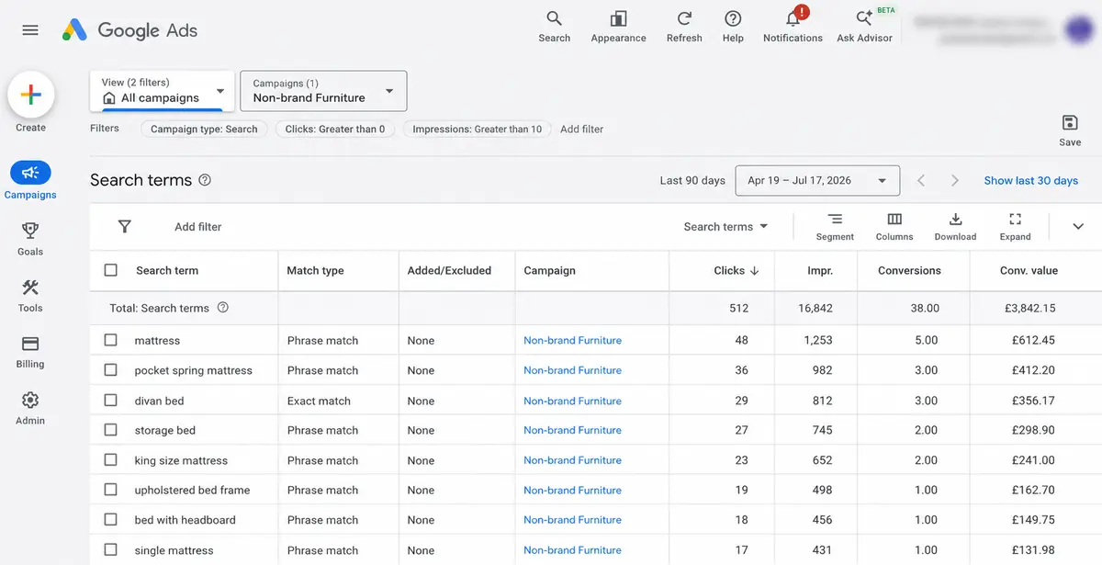Click 'Exact match' in divan bed row
Screen dimensions: 1102x565
tap(319, 401)
